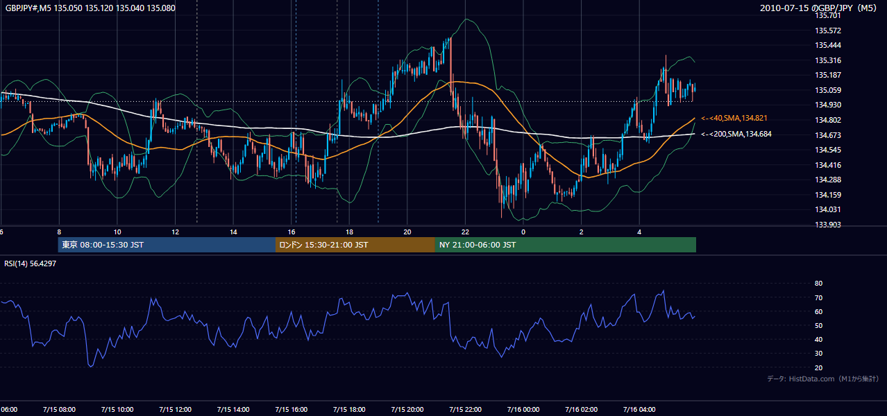Image resolution: width=887 pixels, height=416 pixels.
Task: Click the 7/16 00:00 time axis label
Action: (x=523, y=410)
